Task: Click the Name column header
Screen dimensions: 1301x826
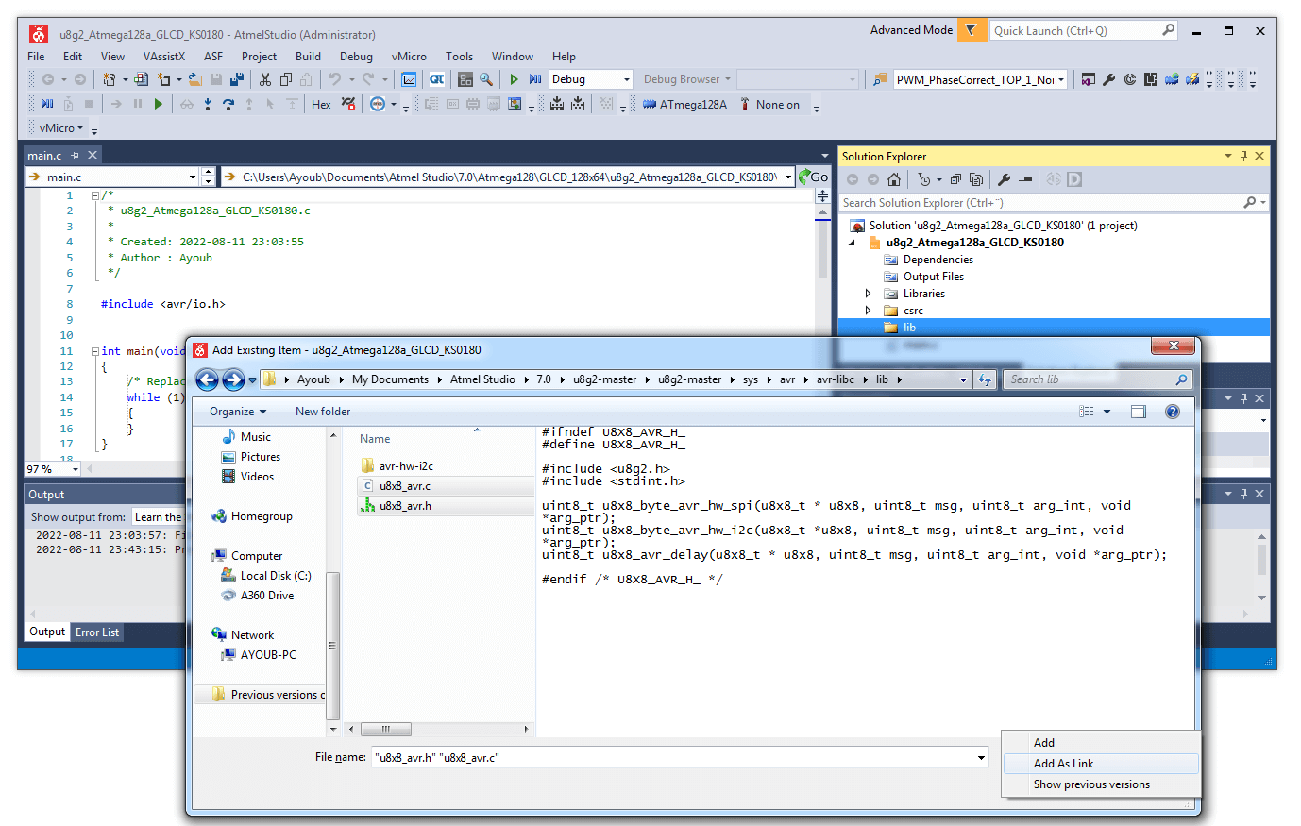Action: 375,439
